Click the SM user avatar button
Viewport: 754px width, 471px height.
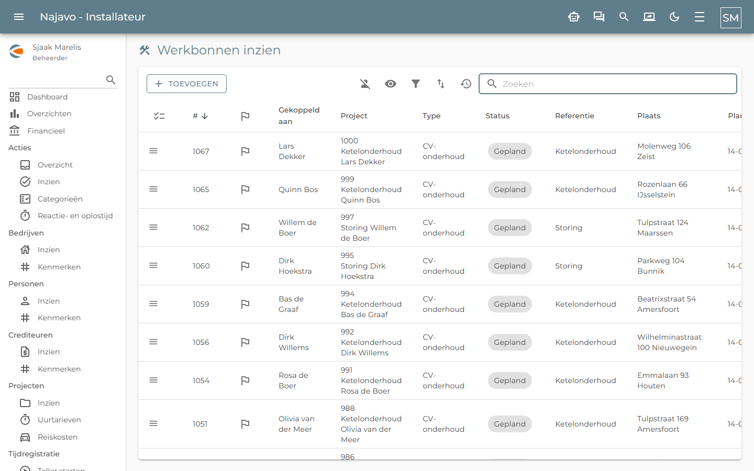[x=731, y=17]
